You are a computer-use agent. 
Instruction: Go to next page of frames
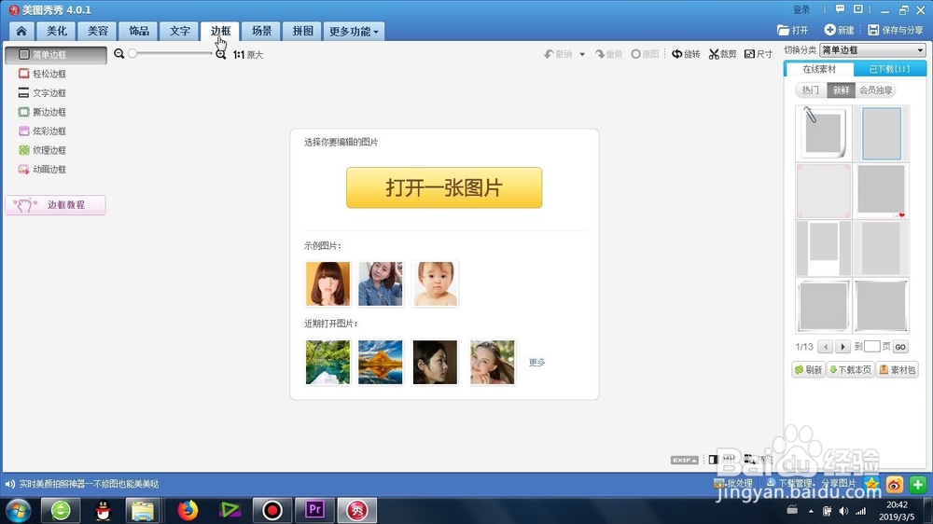pos(842,347)
